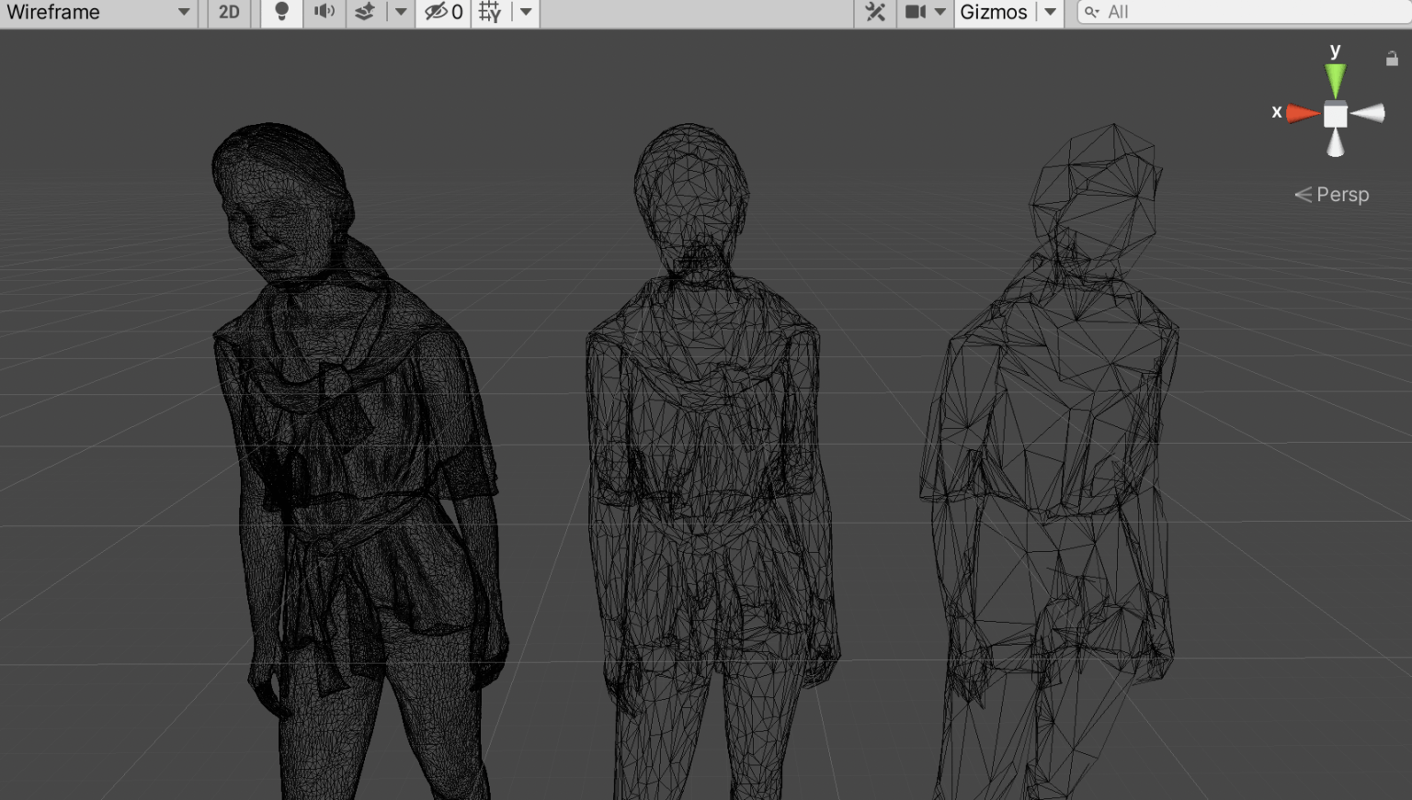Toggle scene lighting with the light bulb icon

tap(281, 12)
